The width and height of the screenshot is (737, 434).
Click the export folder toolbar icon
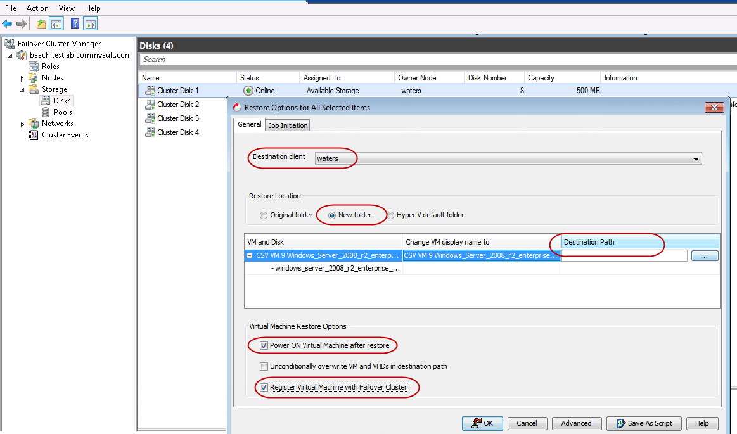point(40,23)
